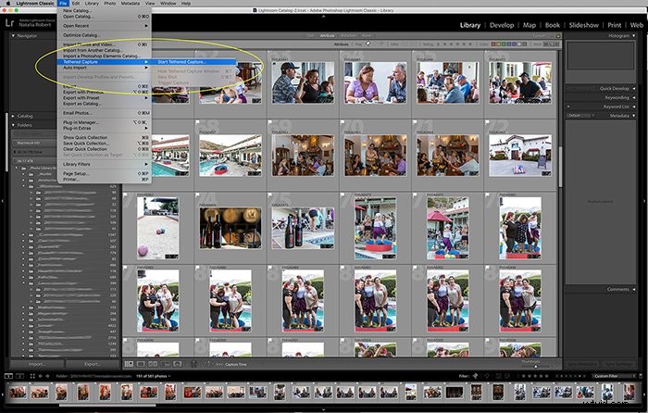Open the Library menu
Image resolution: width=648 pixels, height=413 pixels.
(x=92, y=3)
